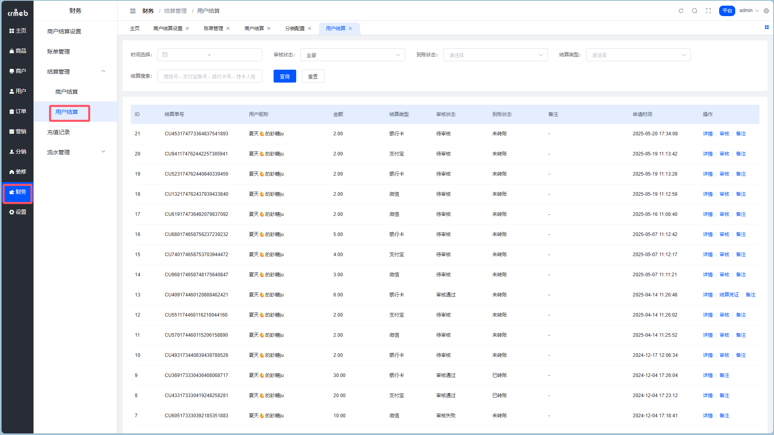Screen dimensions: 774x435
Task: Select 充值记录 in the finance menu
Action: tap(59, 132)
